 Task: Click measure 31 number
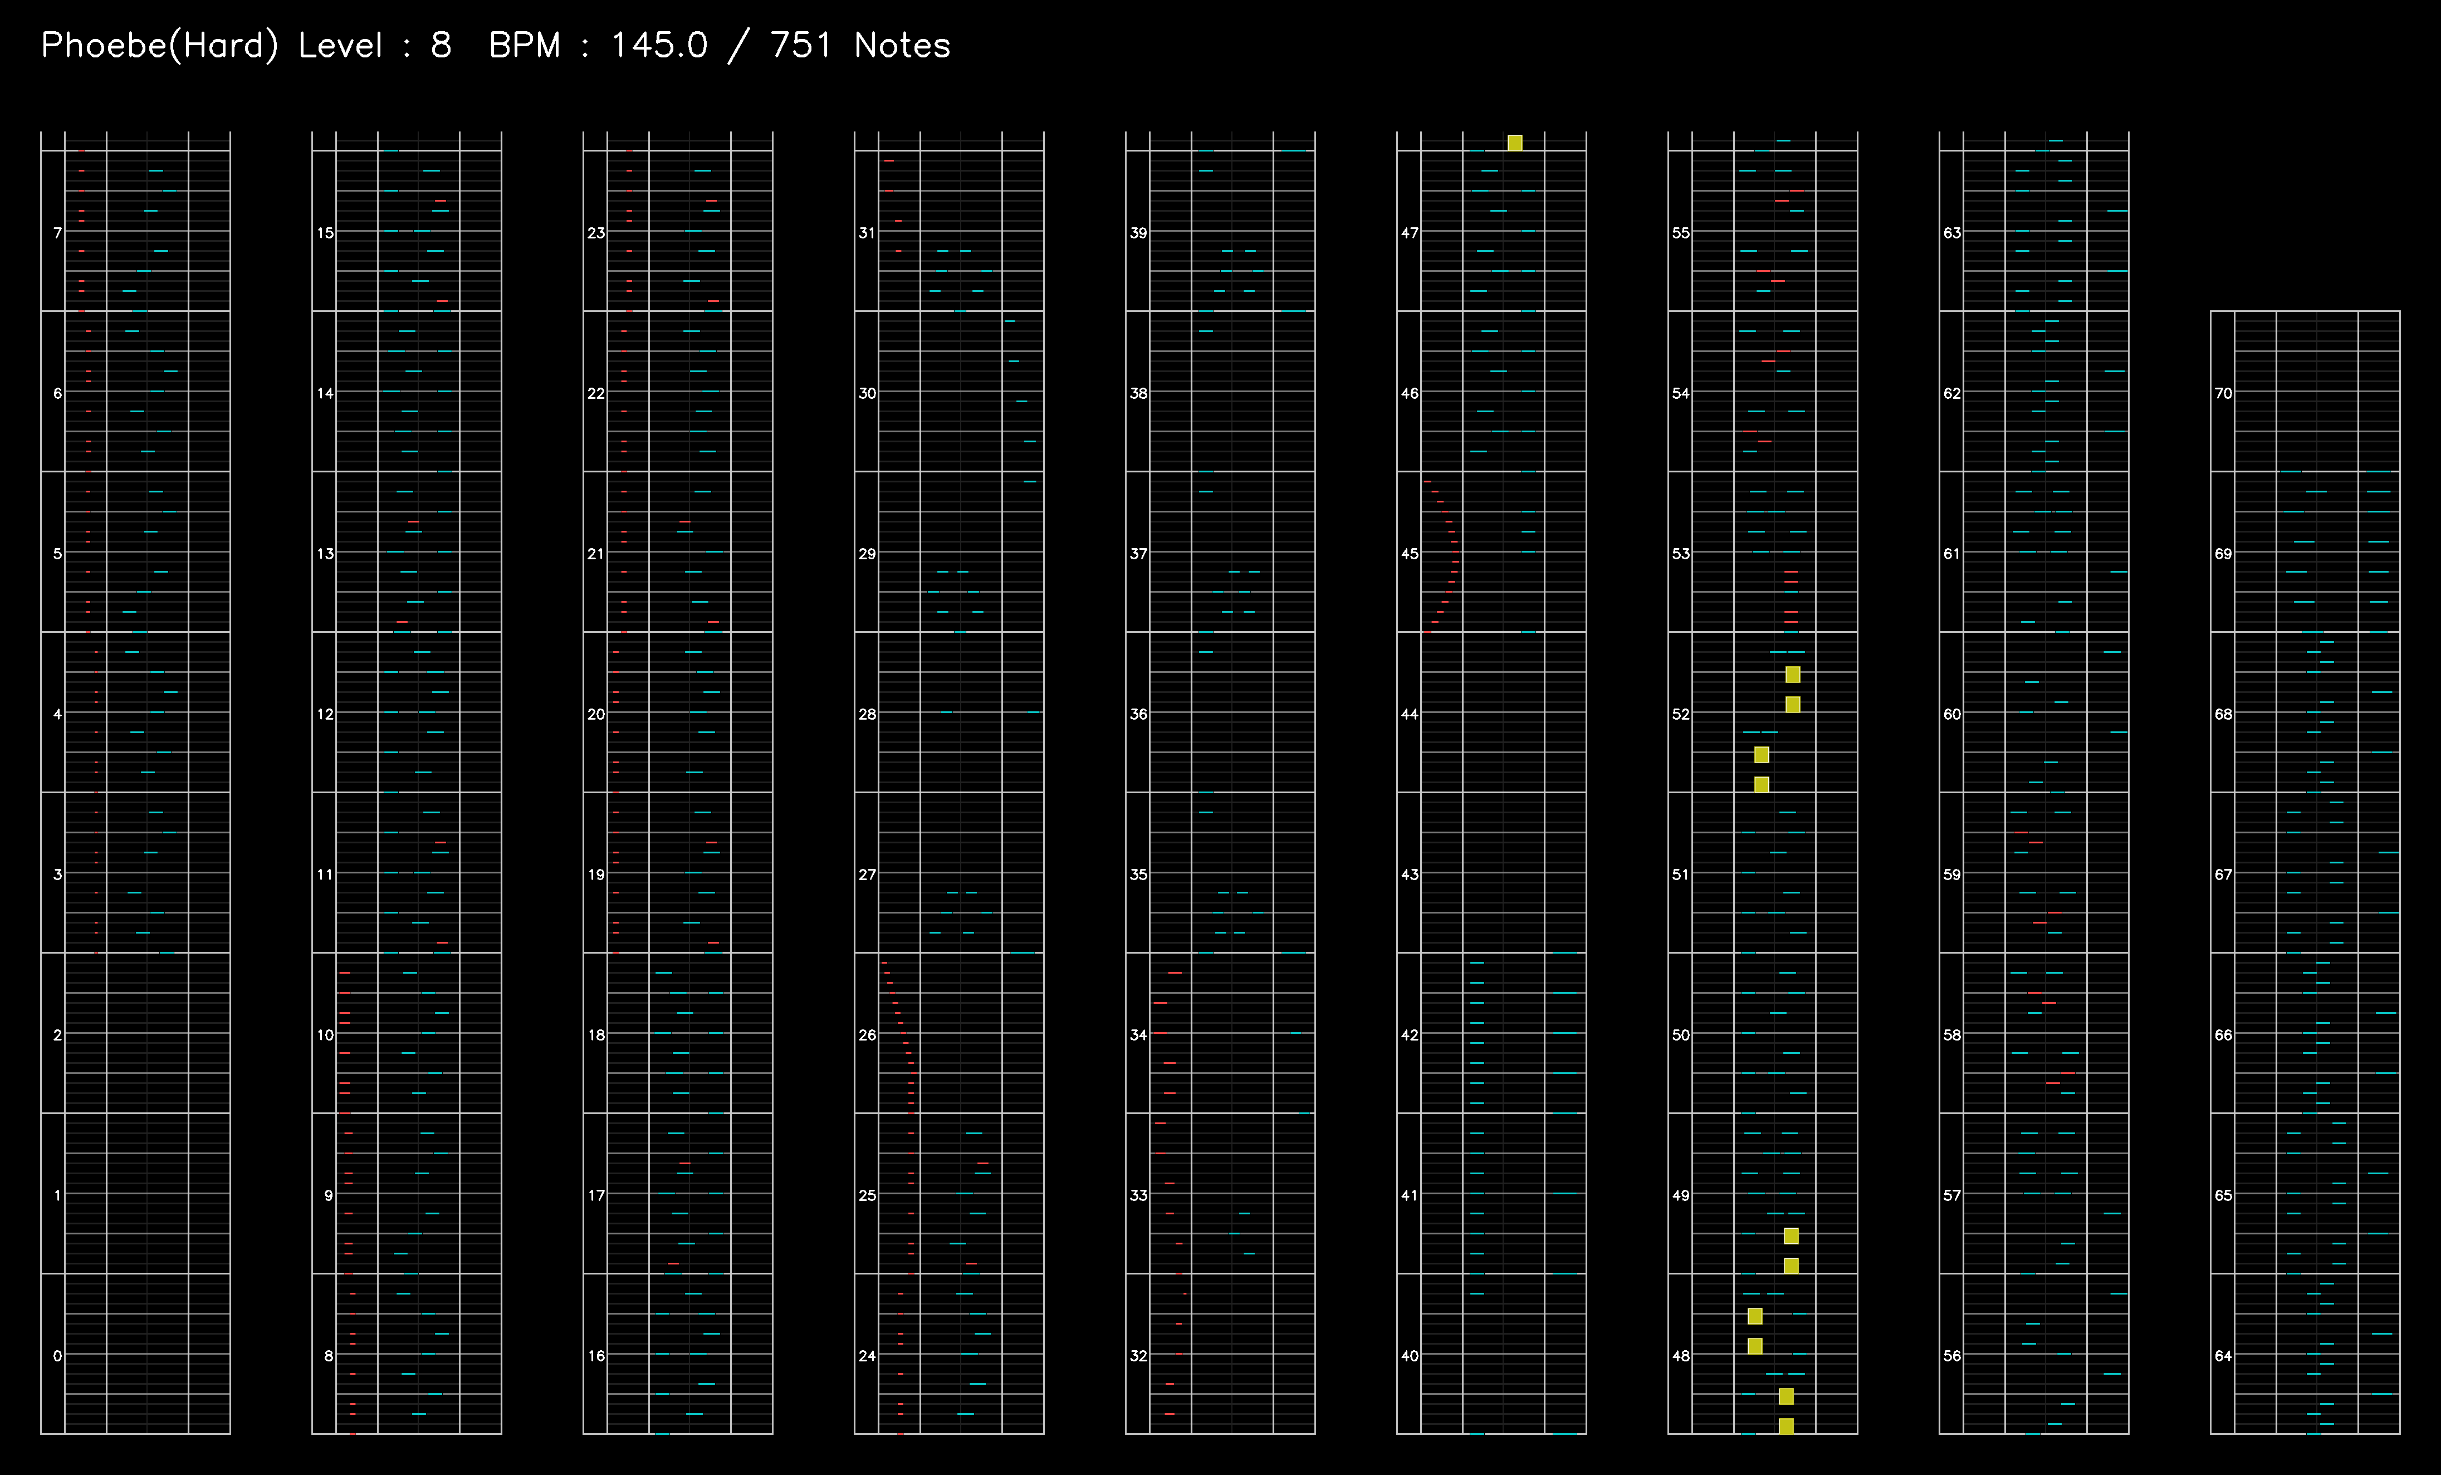click(868, 233)
